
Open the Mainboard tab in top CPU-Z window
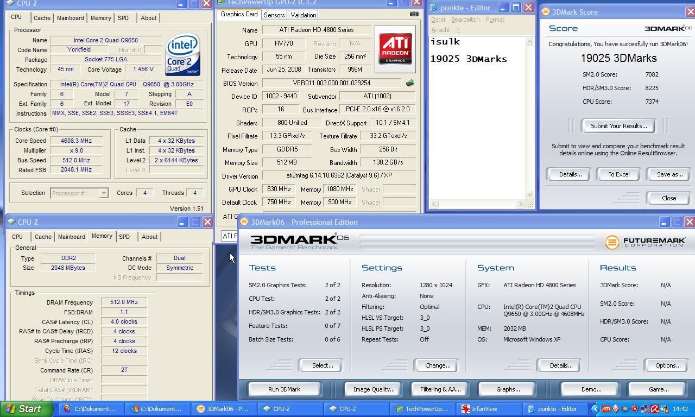[x=71, y=18]
